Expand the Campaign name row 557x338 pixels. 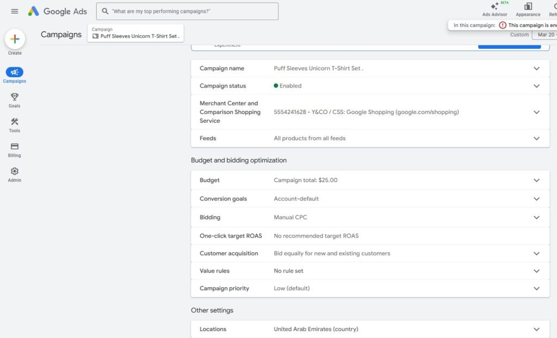[x=370, y=68]
